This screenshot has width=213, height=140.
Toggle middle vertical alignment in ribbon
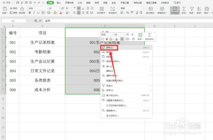[x=79, y=8]
